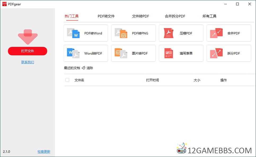The width and height of the screenshot is (256, 157).
Task: Click the 最近的文档 heading
Action: [x=72, y=68]
